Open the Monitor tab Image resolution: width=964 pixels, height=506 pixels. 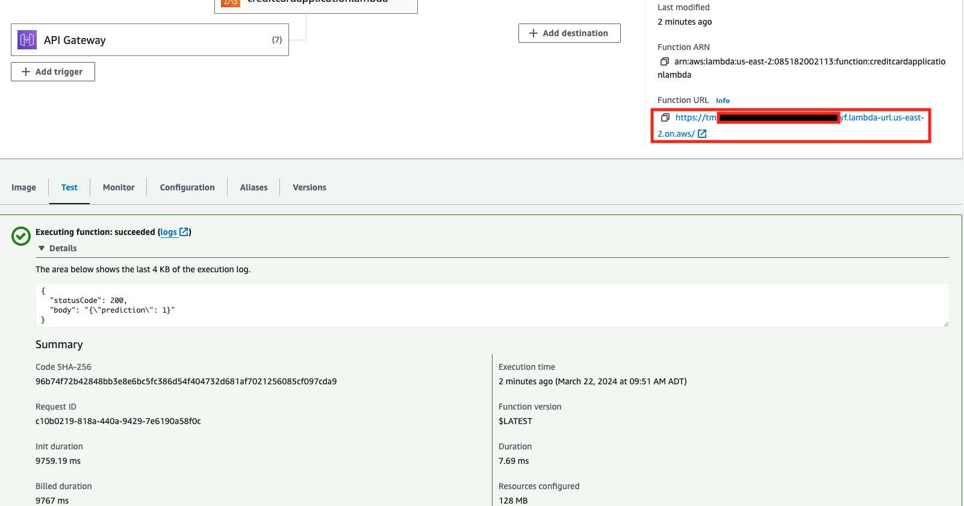pos(119,187)
